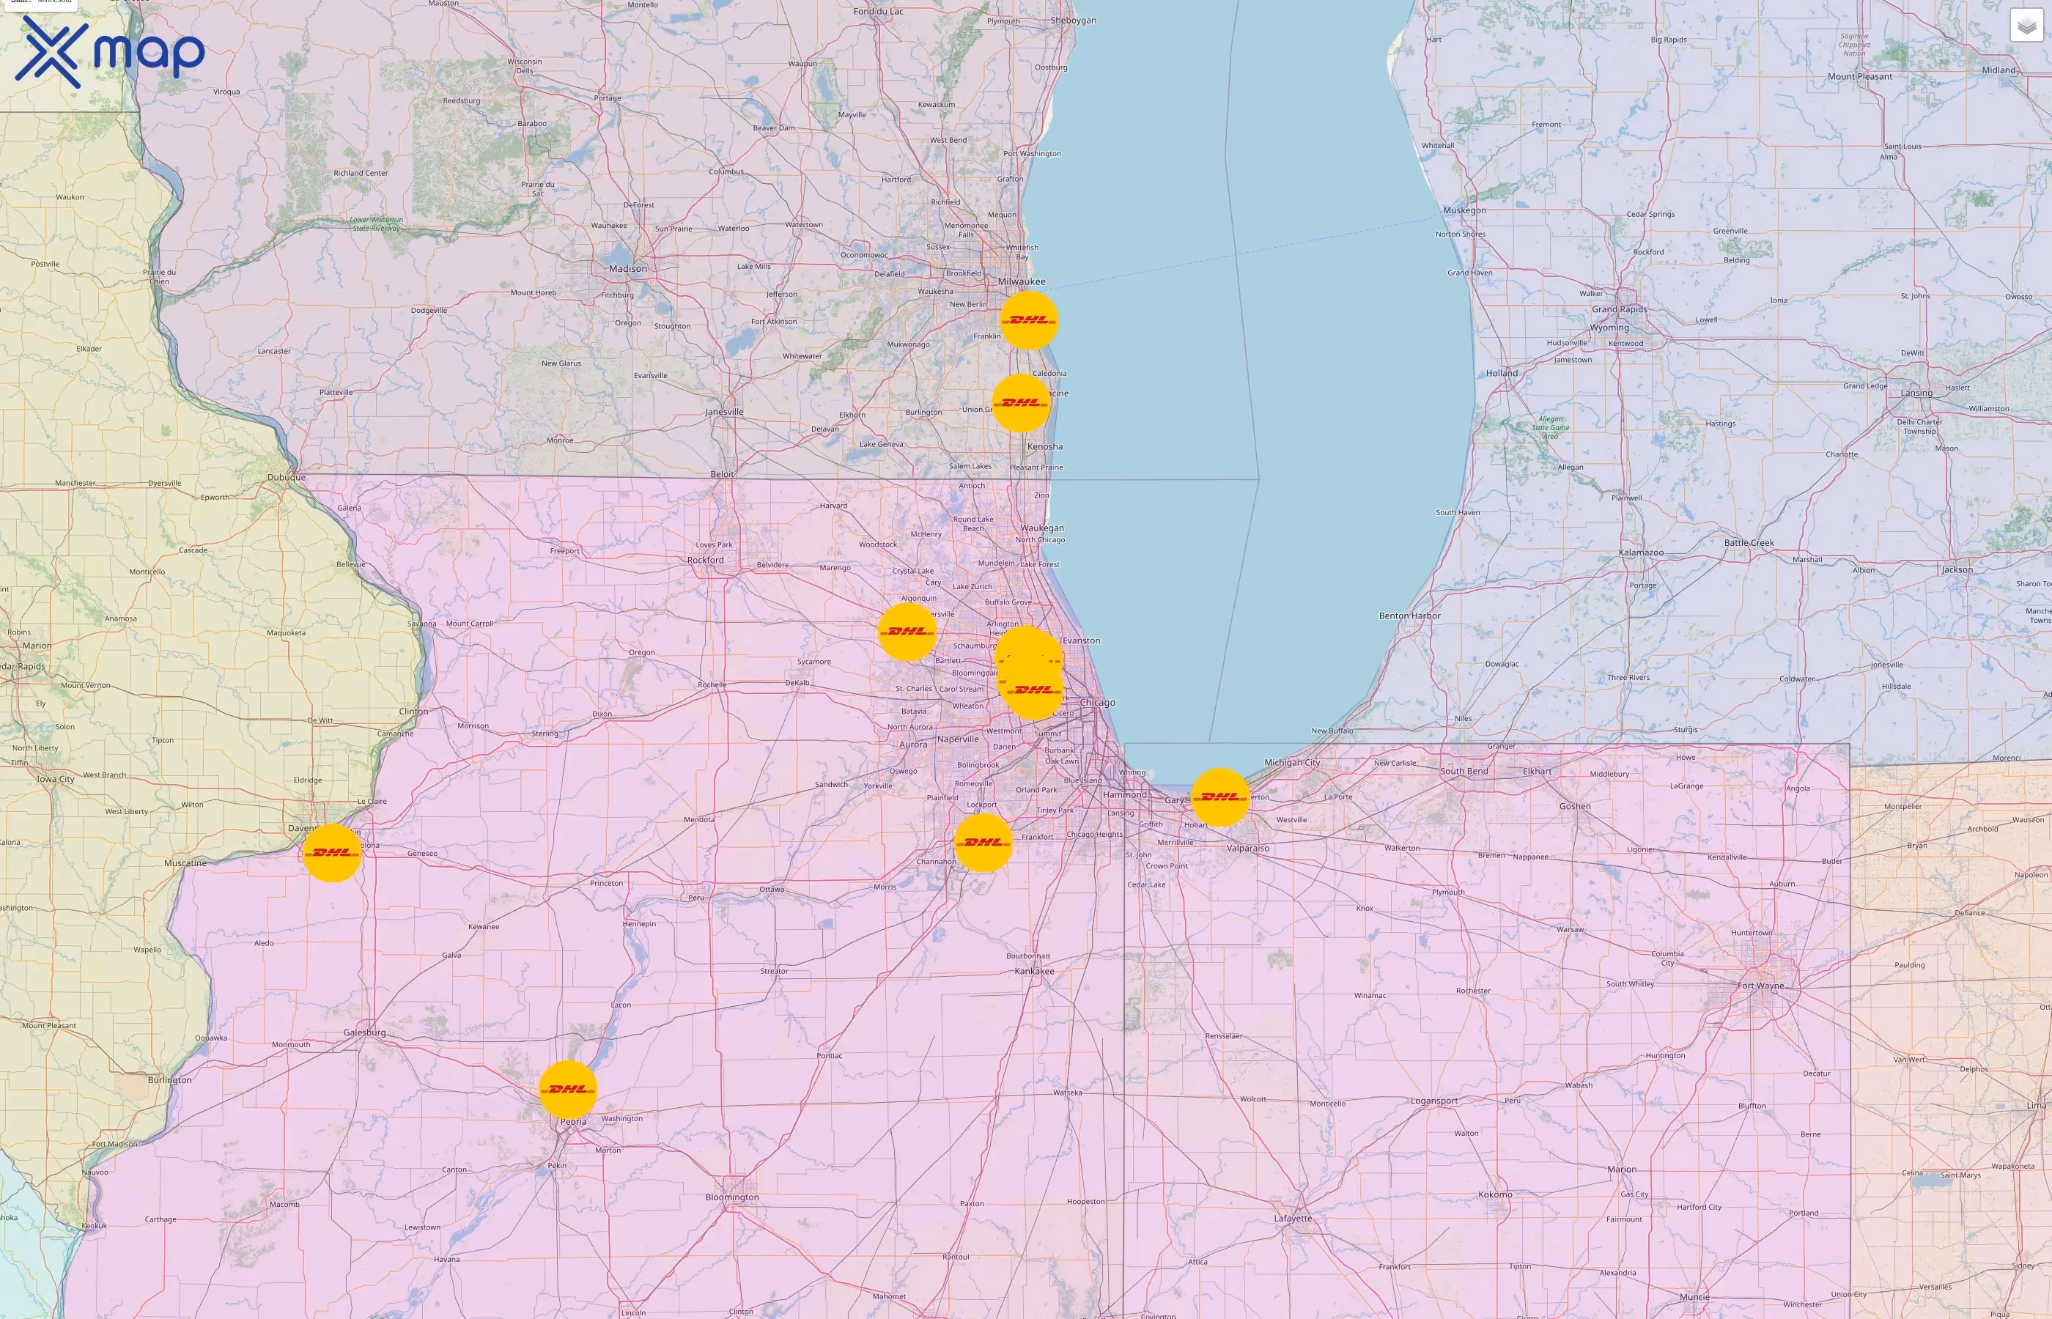Click the Ottawa city label in Illinois
This screenshot has height=1319, width=2052.
(x=772, y=889)
